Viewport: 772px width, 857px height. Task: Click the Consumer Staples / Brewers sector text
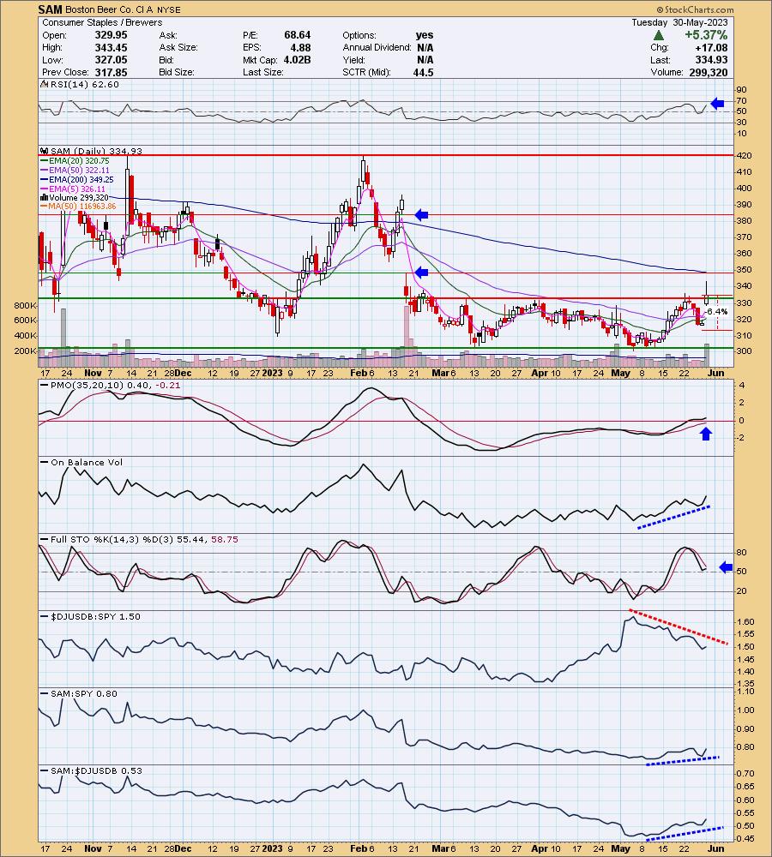pyautogui.click(x=102, y=22)
